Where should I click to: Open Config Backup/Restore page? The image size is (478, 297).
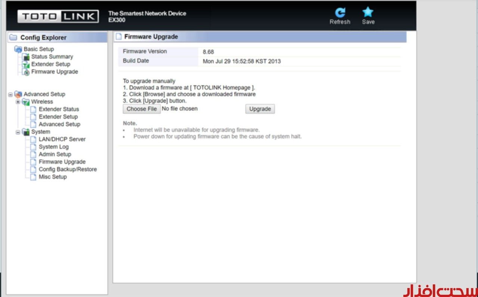(68, 169)
